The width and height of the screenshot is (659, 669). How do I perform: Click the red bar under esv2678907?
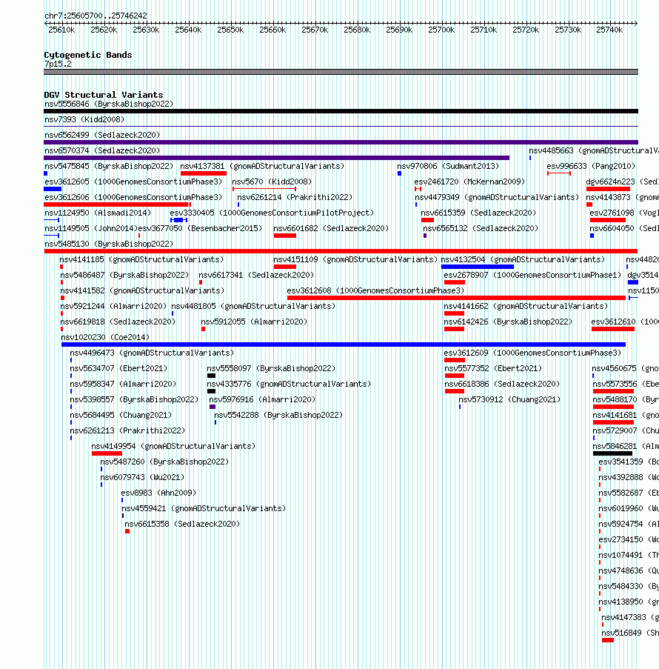pos(454,282)
